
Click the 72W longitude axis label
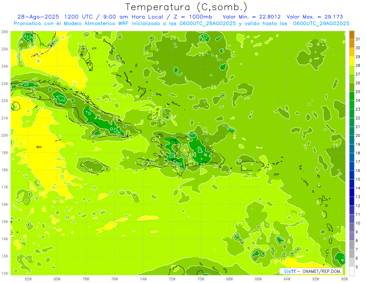point(172,278)
